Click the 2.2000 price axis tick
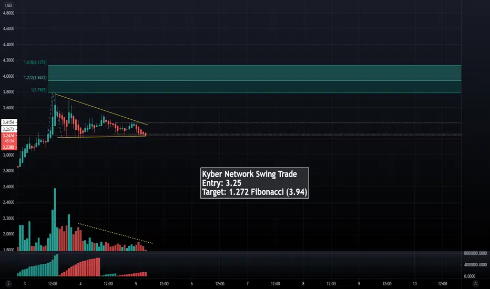Image resolution: width=490 pixels, height=289 pixels. pos(9,218)
